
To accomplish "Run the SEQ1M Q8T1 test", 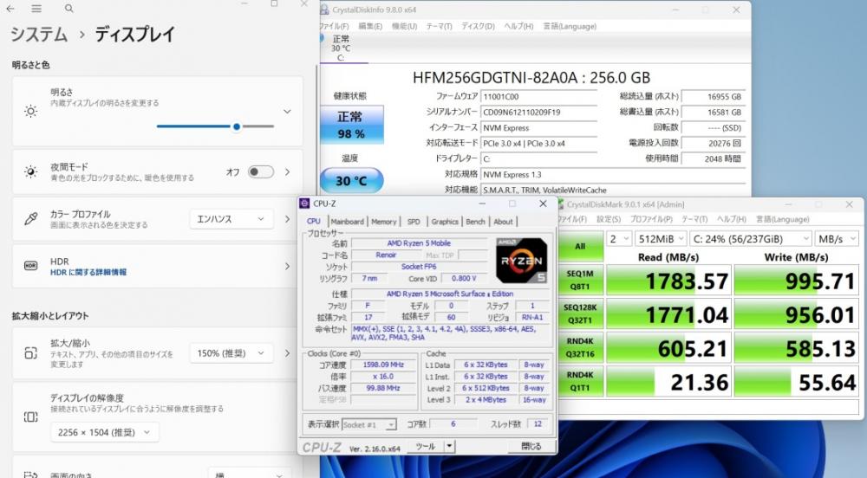I will (580, 280).
